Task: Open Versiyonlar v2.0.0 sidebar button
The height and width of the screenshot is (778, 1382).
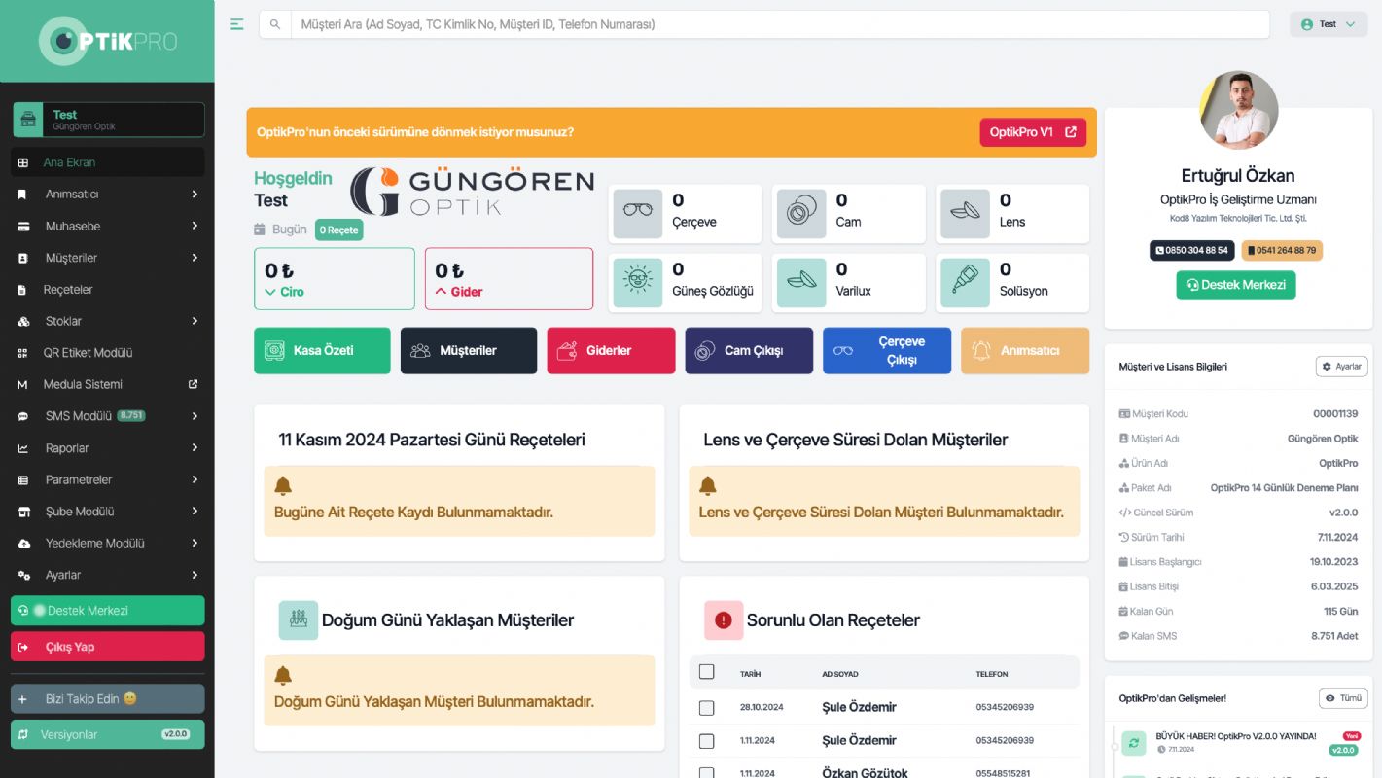Action: [x=108, y=734]
